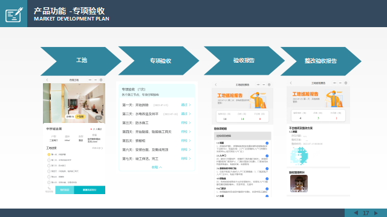The image size is (387, 217).
Task: Click back arrow in 在线工地 phone screen
Action: coord(47,80)
